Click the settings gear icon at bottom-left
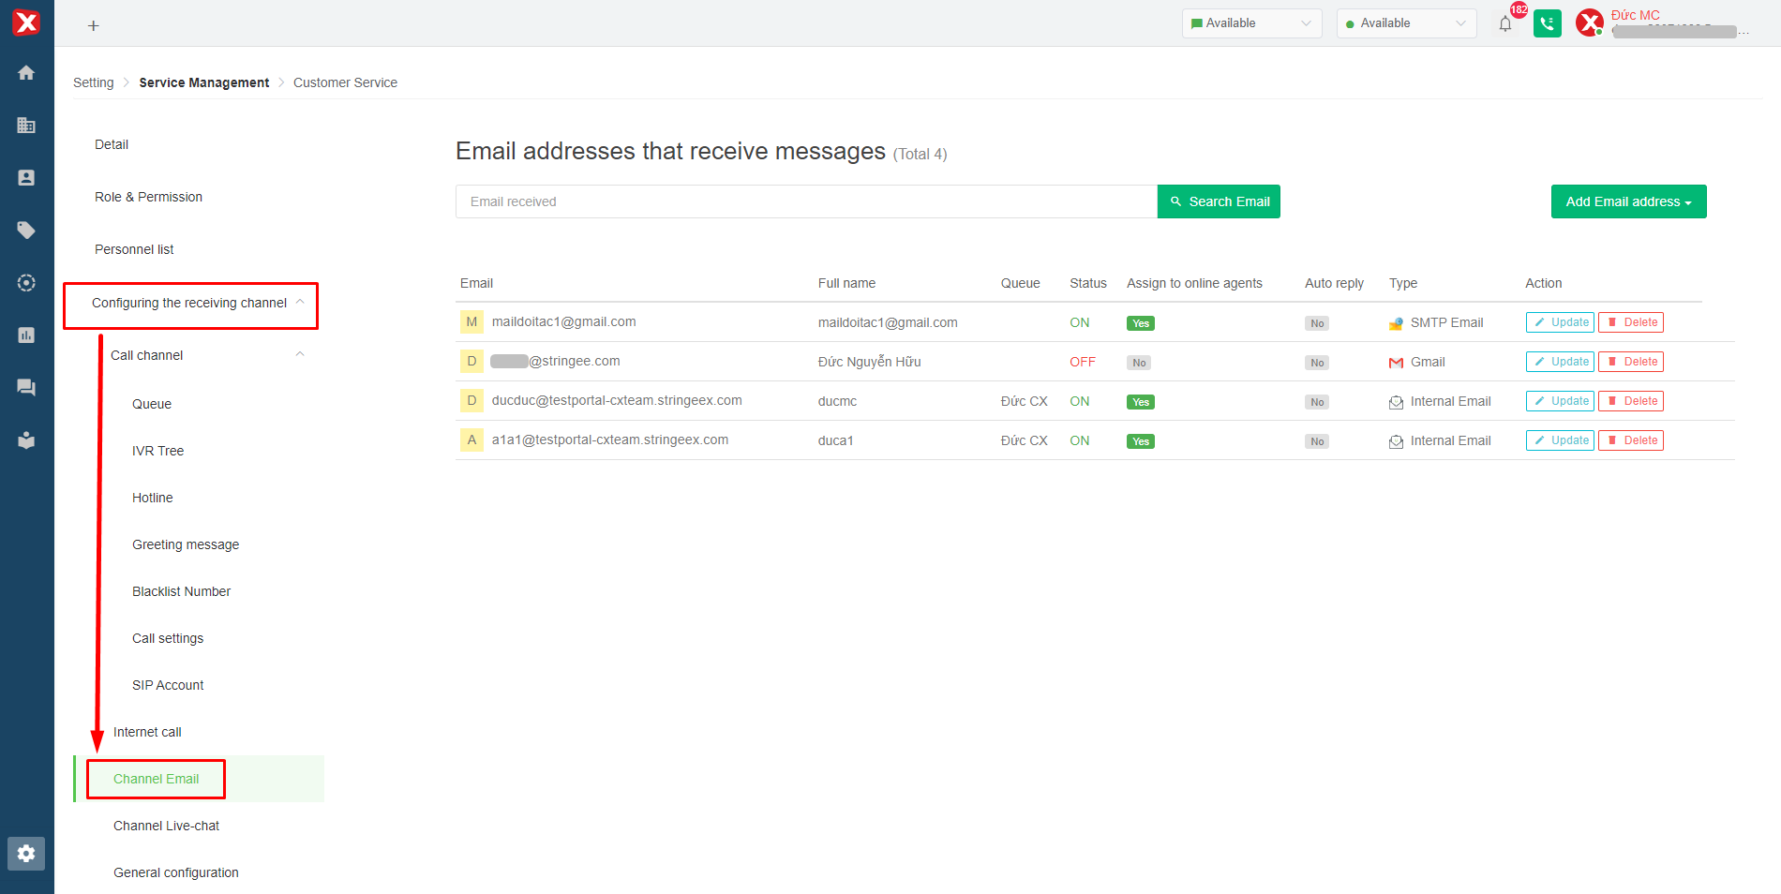 click(26, 853)
